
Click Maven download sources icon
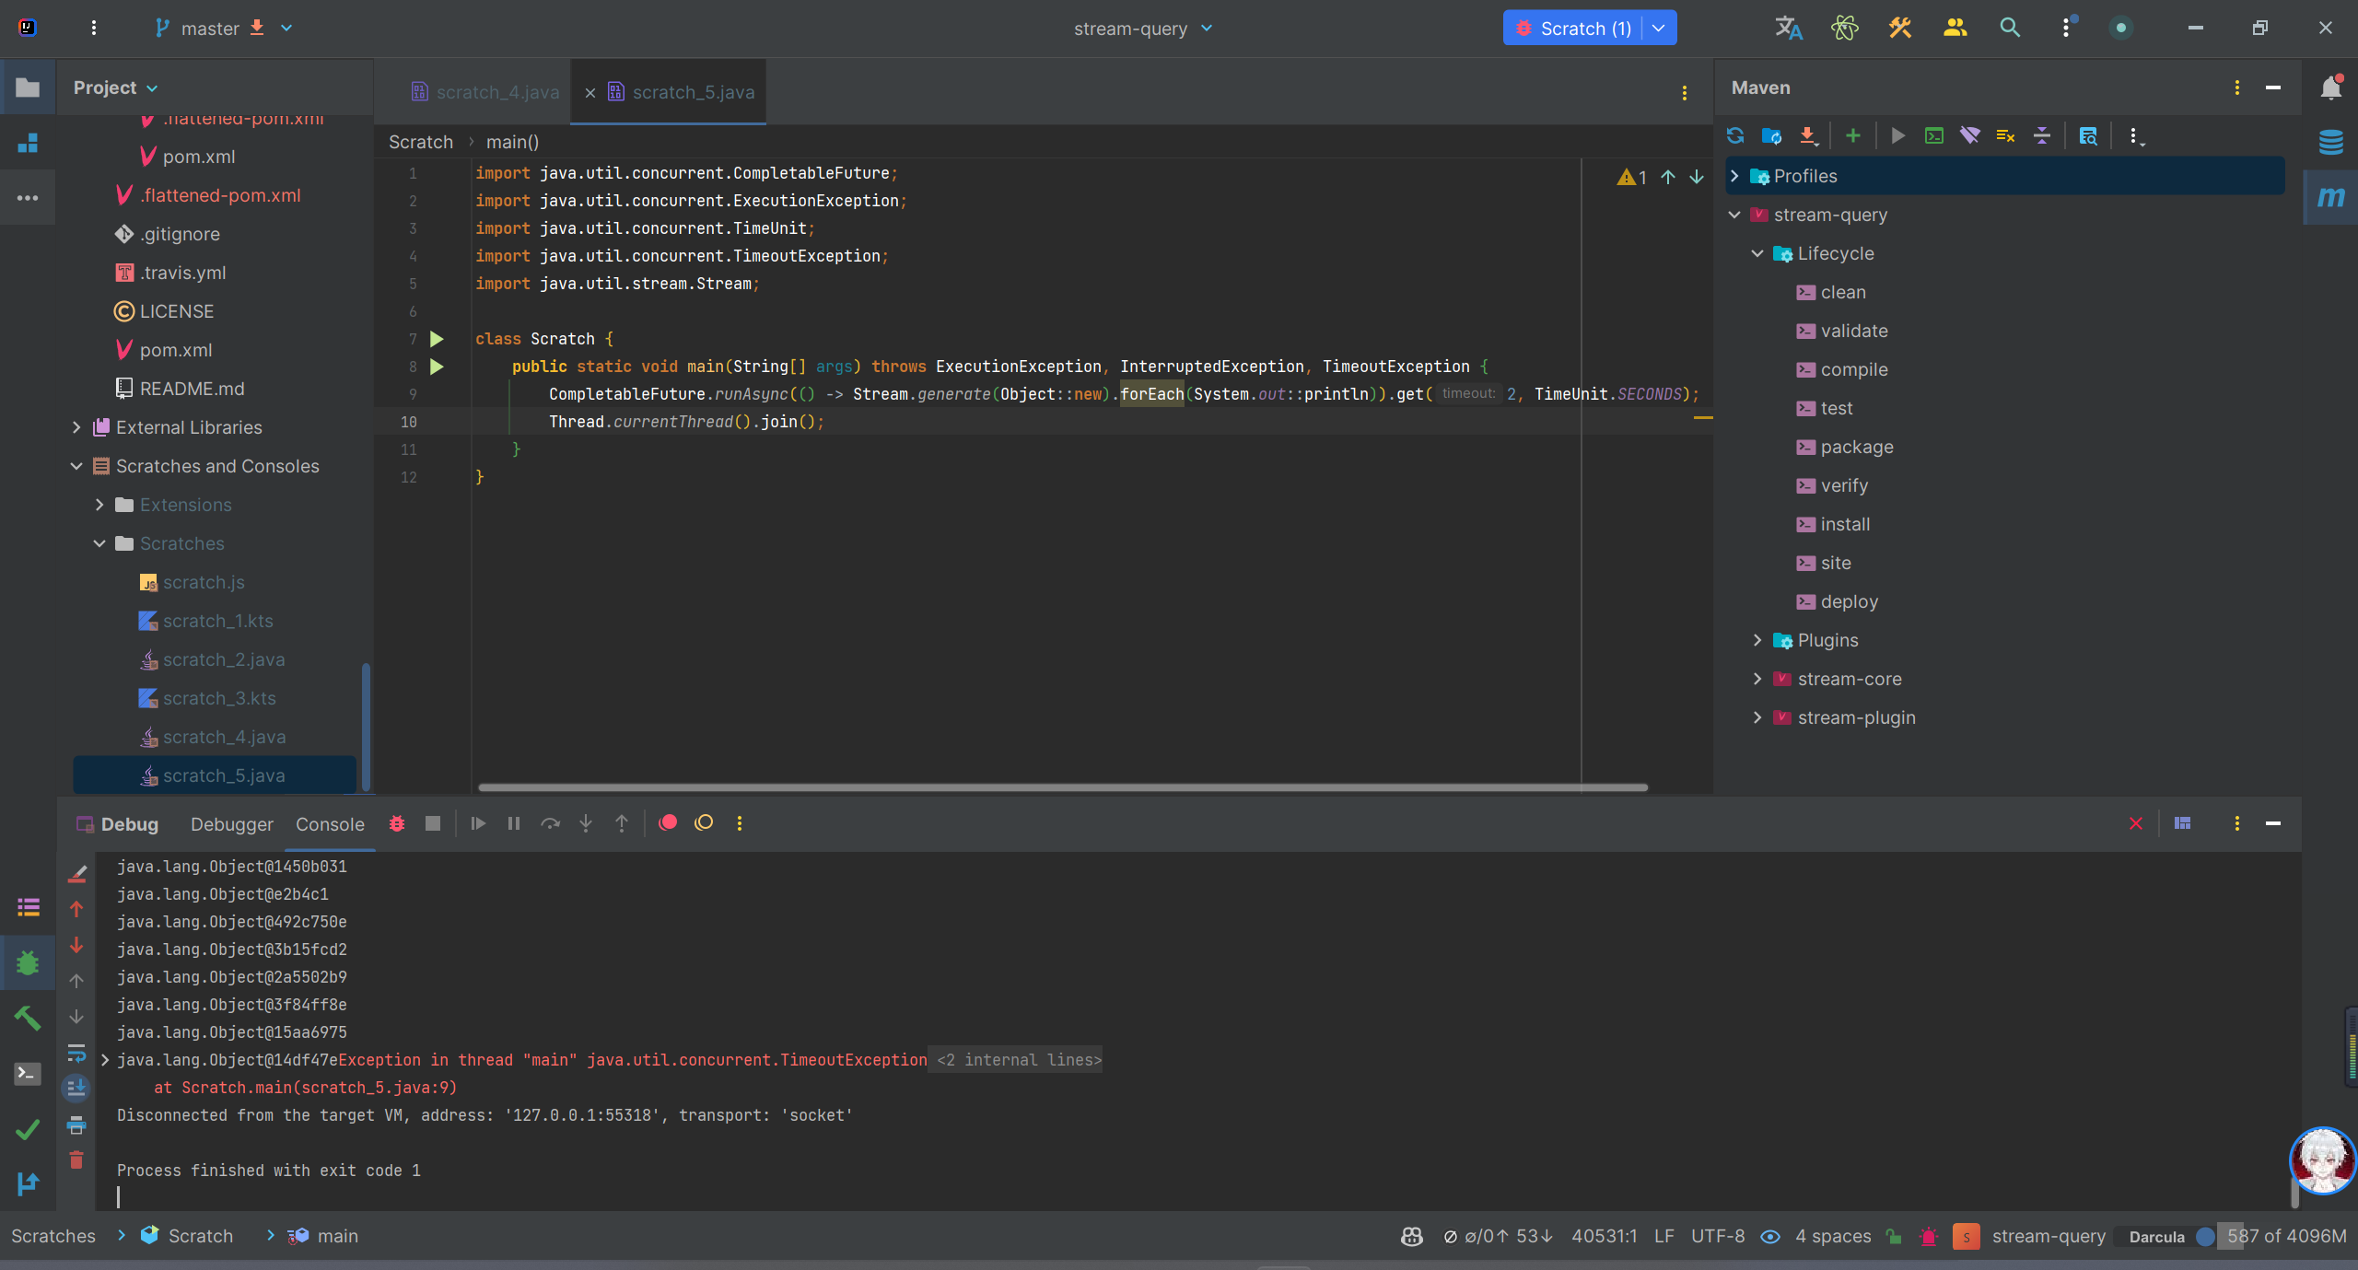click(x=1808, y=136)
